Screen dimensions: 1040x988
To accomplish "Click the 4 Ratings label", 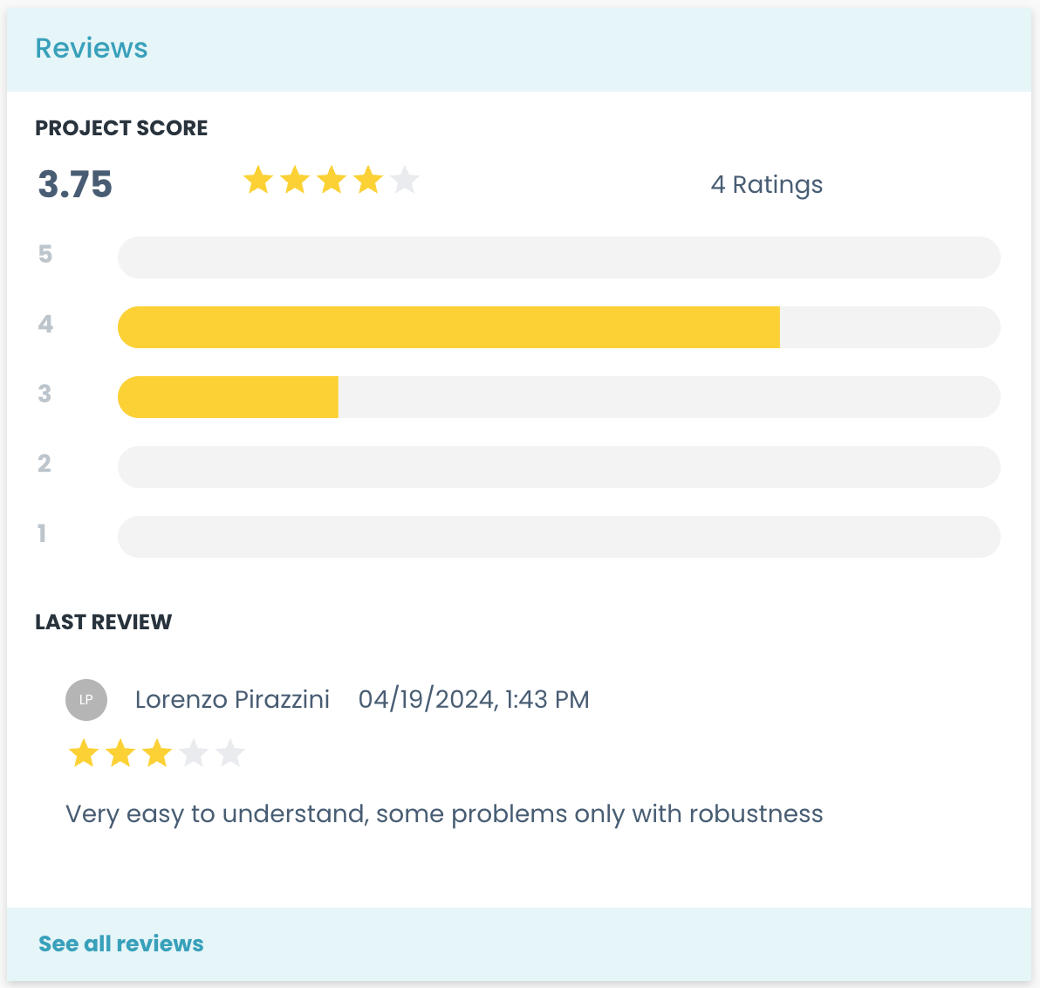I will [767, 184].
